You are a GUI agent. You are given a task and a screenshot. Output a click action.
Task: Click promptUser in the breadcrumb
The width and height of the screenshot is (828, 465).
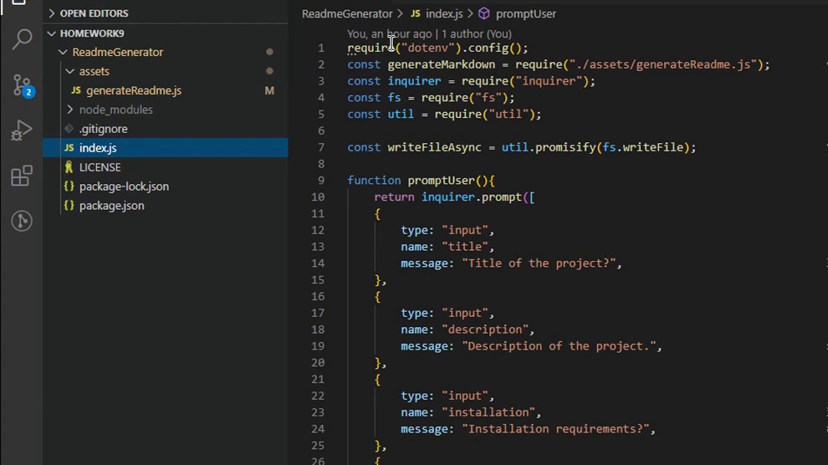[x=525, y=14]
